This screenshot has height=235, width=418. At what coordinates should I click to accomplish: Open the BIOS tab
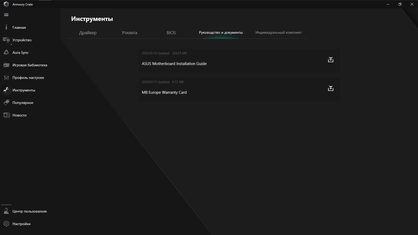[x=171, y=33]
